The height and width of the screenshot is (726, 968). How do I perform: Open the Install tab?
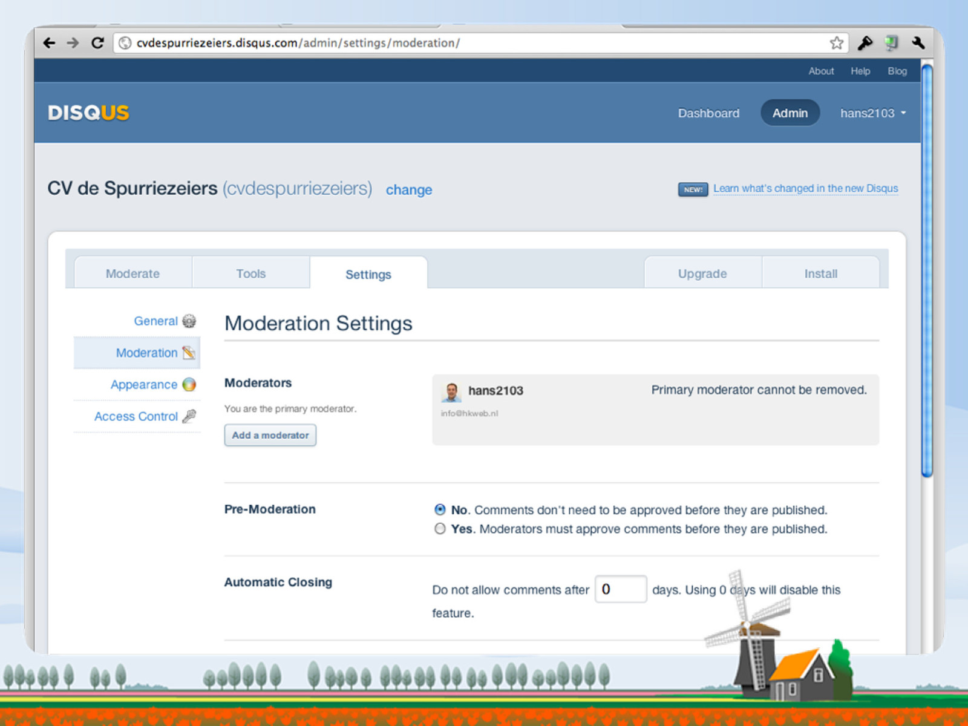(x=821, y=273)
